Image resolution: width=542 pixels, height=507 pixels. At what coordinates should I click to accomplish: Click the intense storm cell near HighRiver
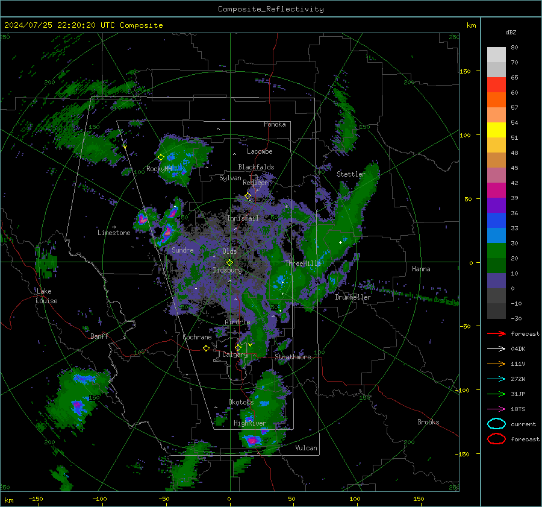[253, 441]
